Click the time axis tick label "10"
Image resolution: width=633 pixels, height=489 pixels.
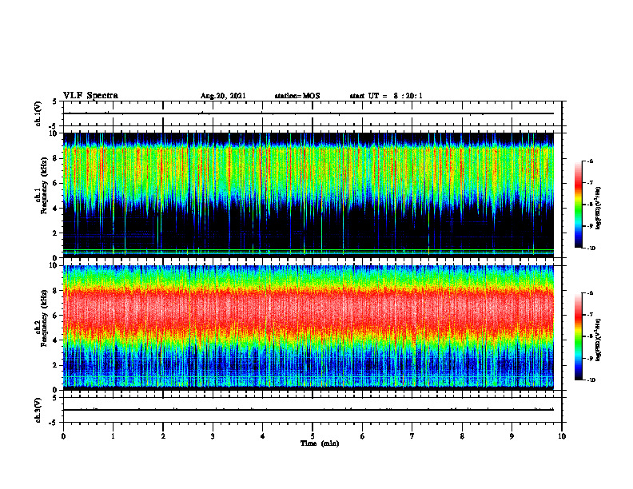click(562, 436)
